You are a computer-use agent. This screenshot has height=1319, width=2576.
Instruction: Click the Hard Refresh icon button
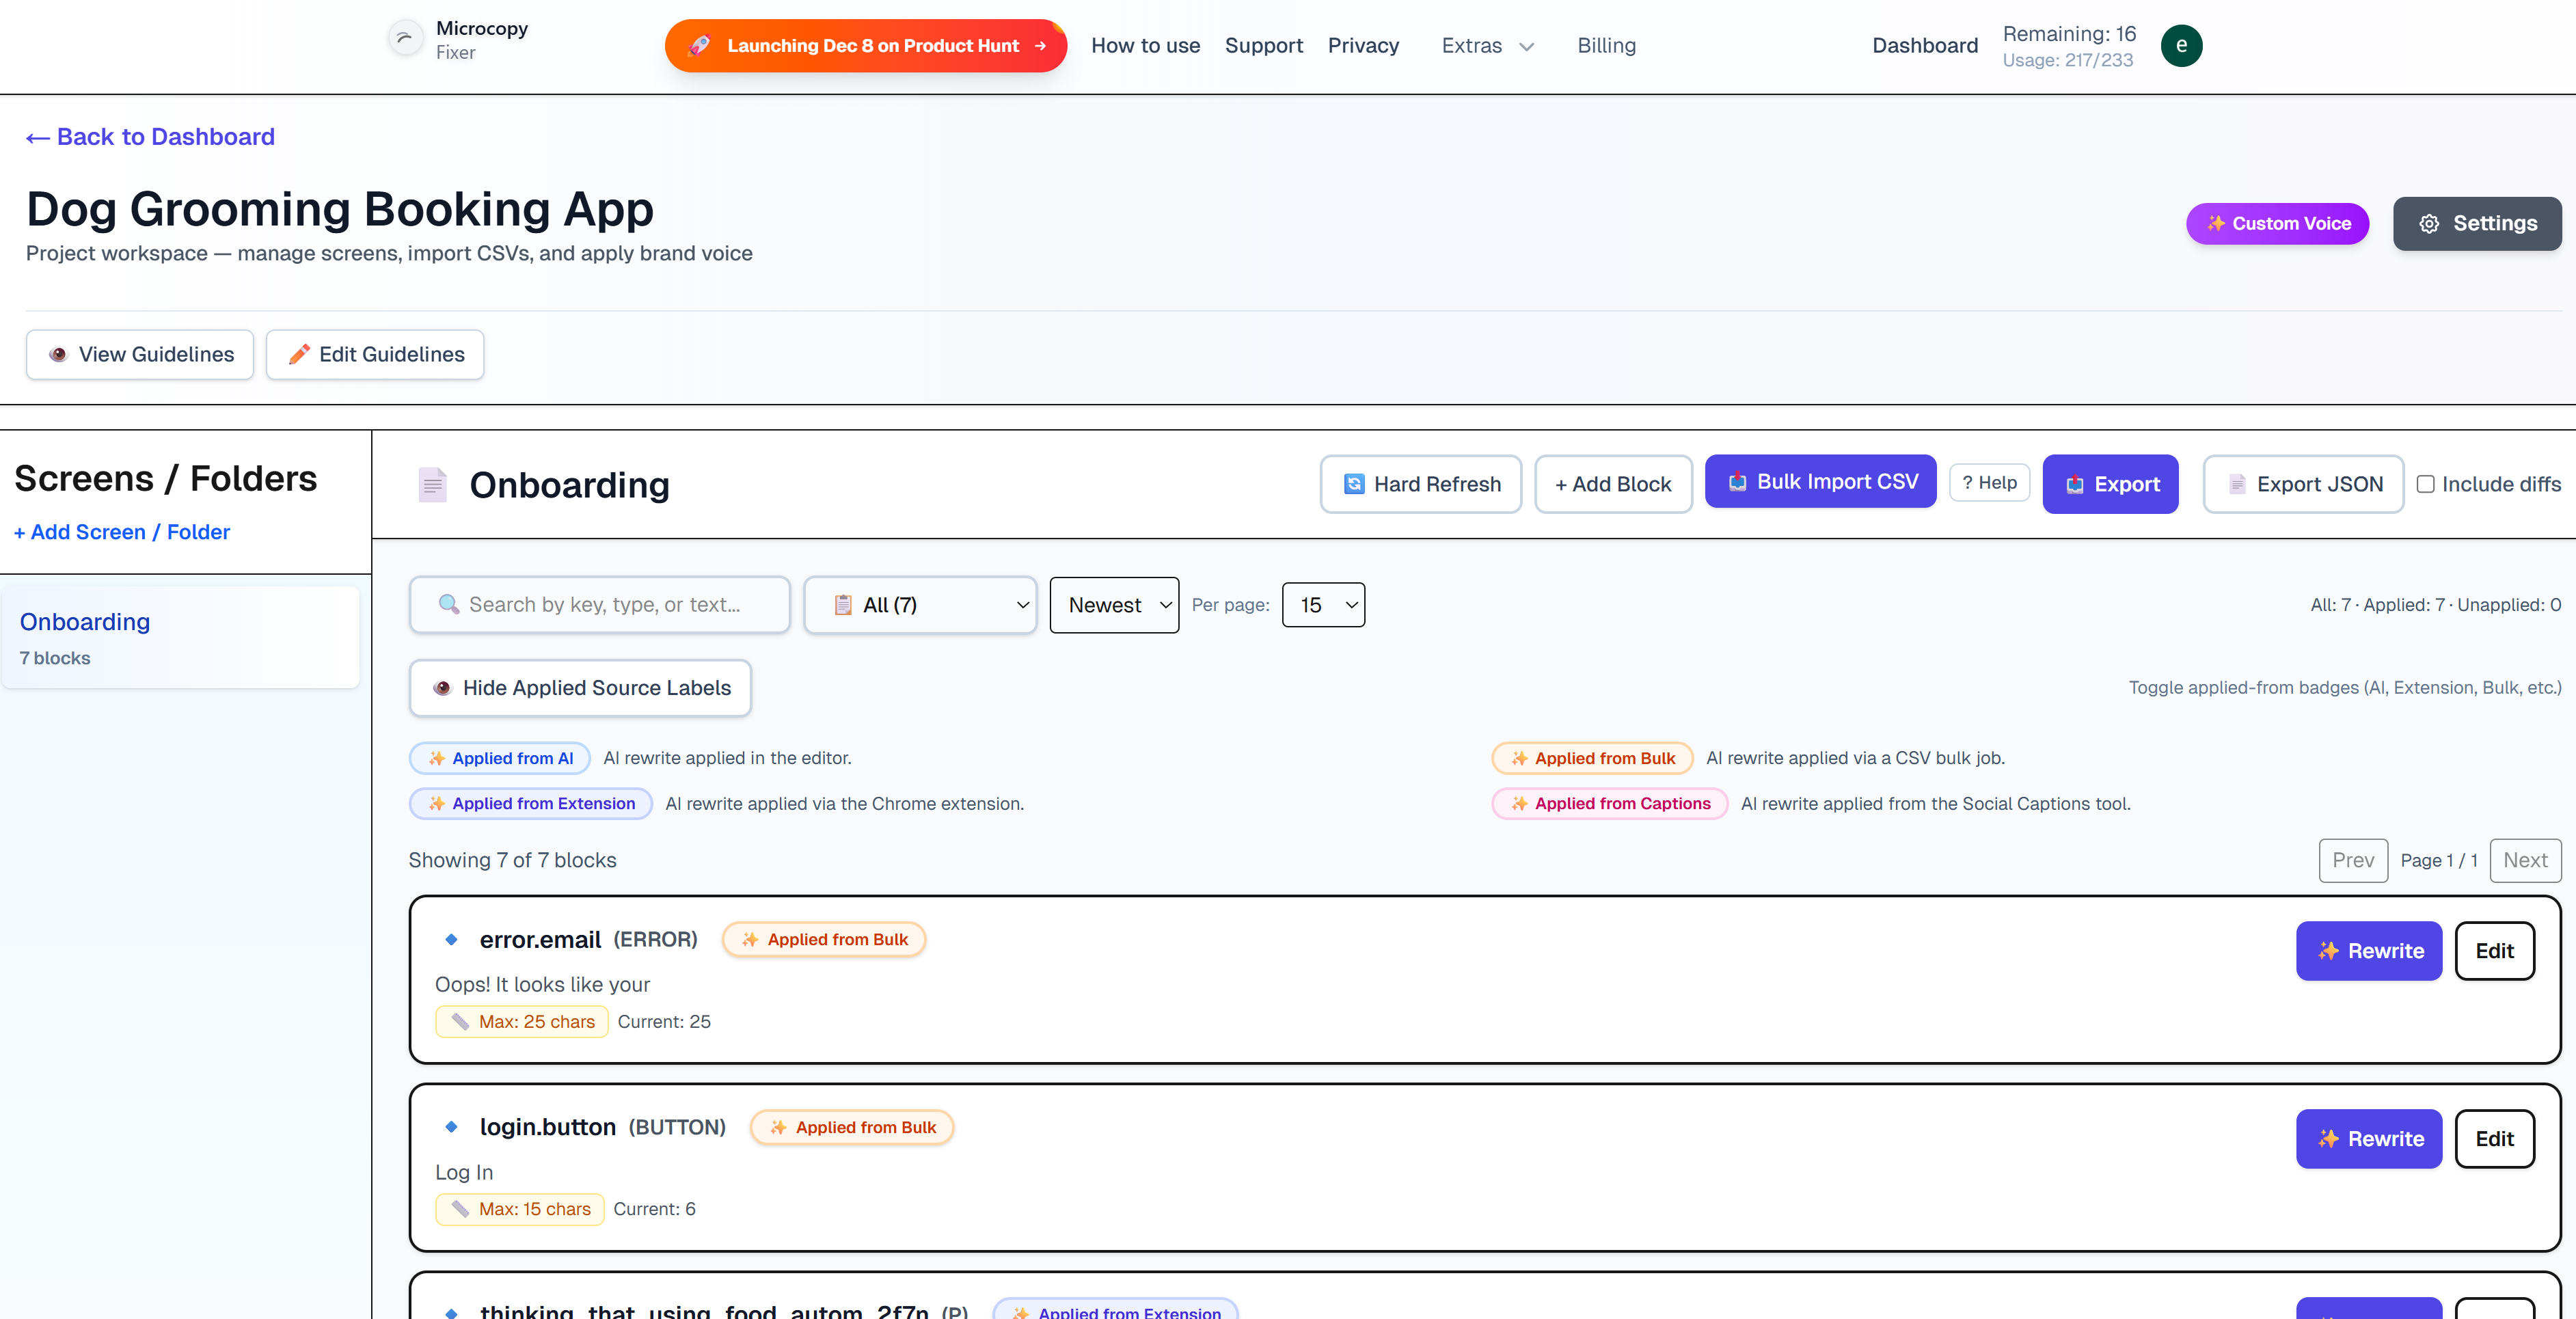point(1354,484)
